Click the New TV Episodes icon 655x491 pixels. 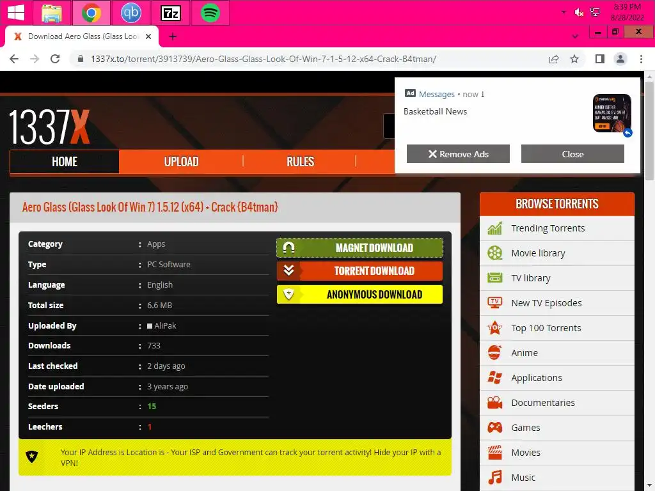coord(495,302)
